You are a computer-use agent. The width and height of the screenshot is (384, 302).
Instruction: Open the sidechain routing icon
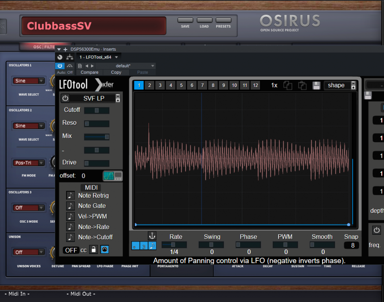coord(70,57)
